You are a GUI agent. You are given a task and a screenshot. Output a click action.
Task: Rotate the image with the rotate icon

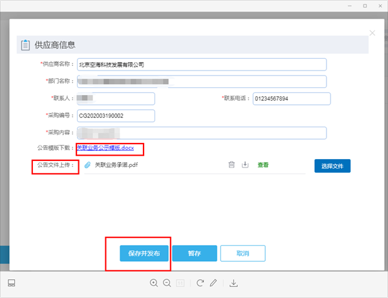point(200,283)
